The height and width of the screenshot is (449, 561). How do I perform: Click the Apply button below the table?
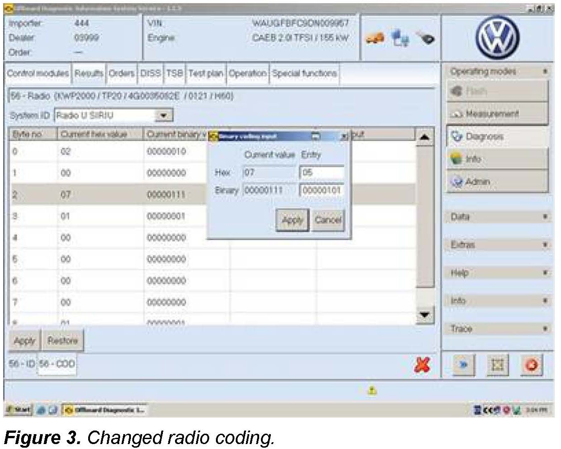pyautogui.click(x=24, y=341)
